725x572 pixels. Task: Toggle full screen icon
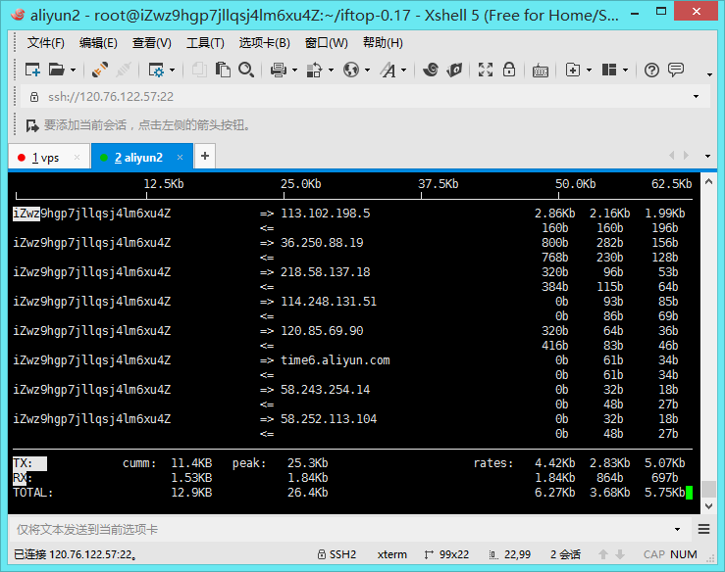485,71
